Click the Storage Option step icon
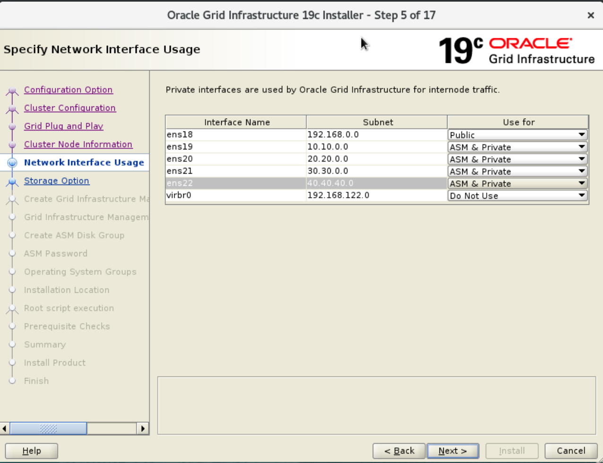603x463 pixels. 12,181
